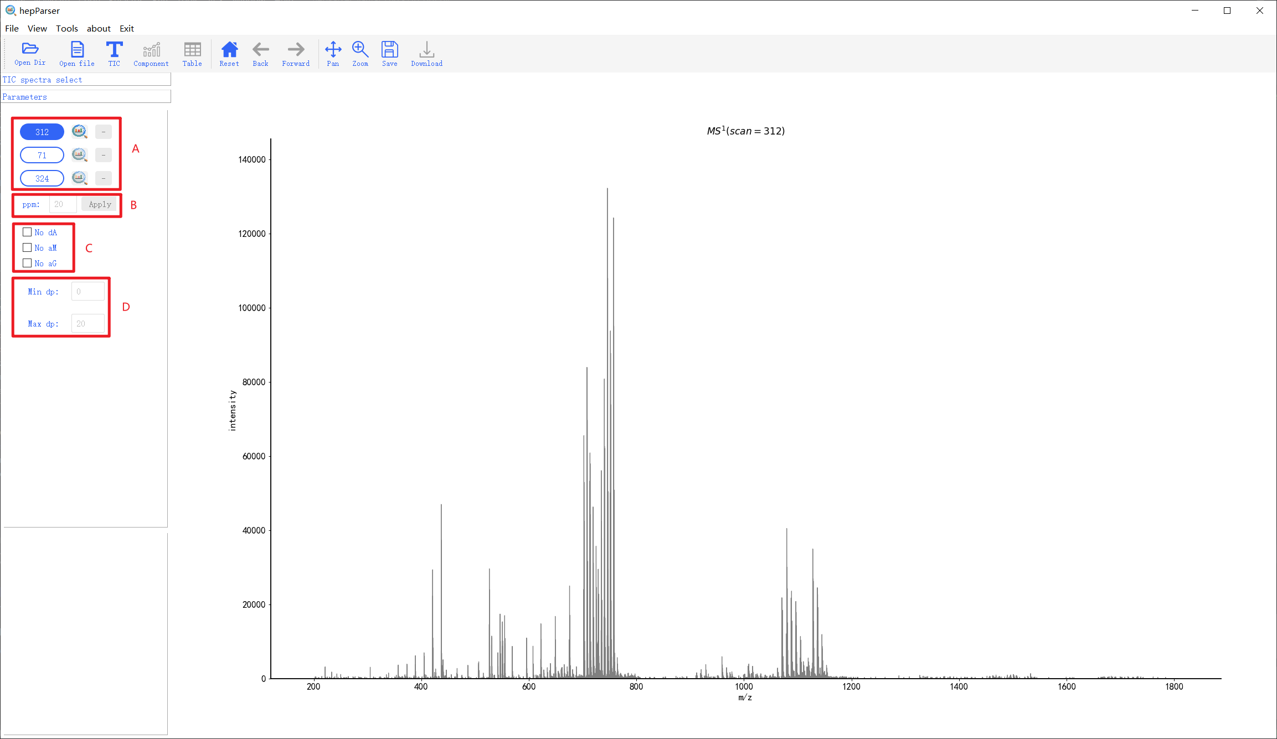Go Back to previous plot view
Screen dimensions: 1277x739
pos(260,54)
